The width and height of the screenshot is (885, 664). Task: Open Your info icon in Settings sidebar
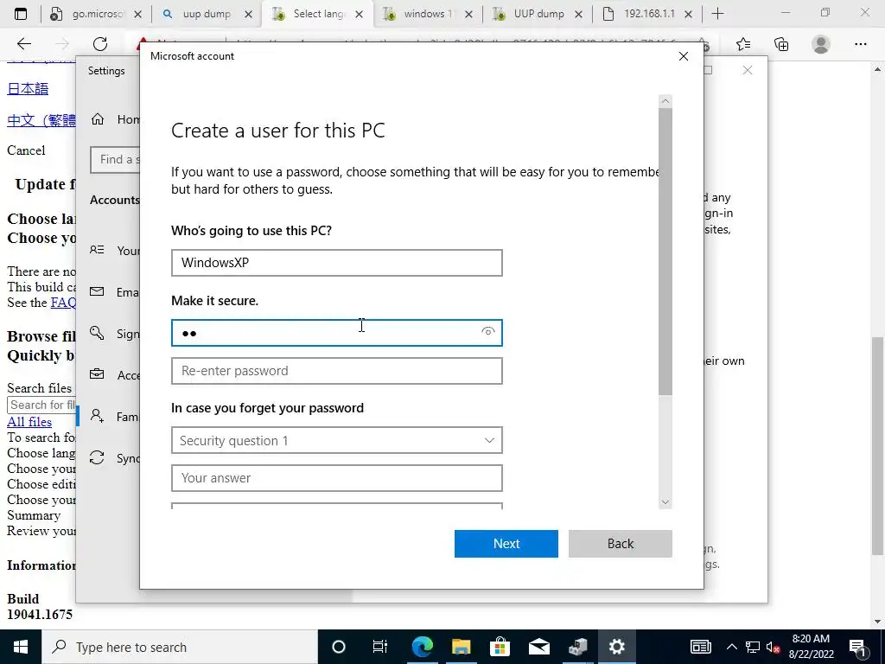(x=97, y=250)
